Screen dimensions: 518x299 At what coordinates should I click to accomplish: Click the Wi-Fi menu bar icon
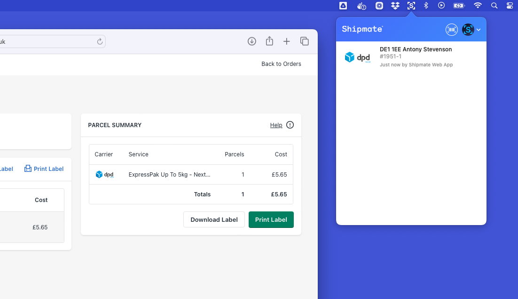pyautogui.click(x=478, y=5)
